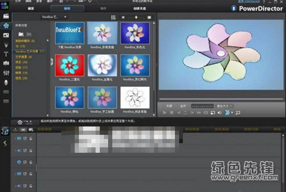Image resolution: width=286 pixels, height=192 pixels.
Task: Click the small thumbnail size icon
Action: [123, 18]
